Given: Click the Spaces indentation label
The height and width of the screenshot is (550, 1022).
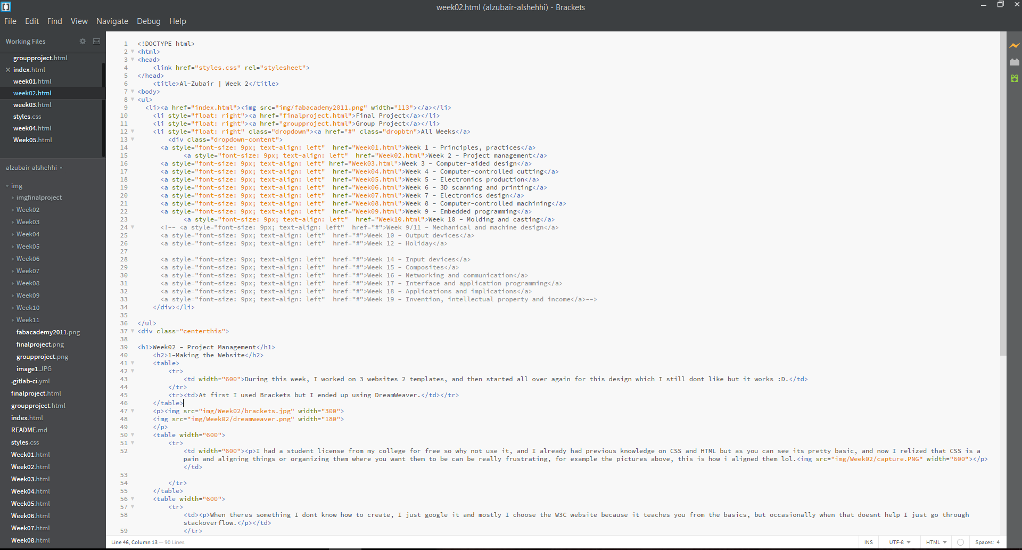Looking at the screenshot, I should pyautogui.click(x=984, y=542).
